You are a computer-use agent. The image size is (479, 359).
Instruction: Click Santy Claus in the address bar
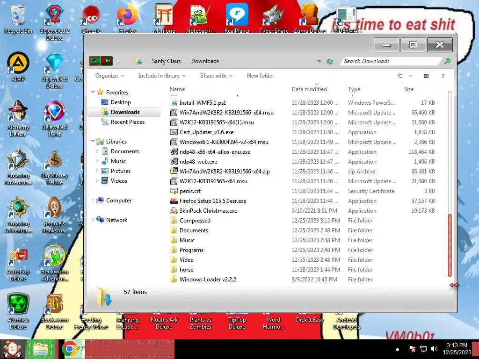pyautogui.click(x=166, y=61)
